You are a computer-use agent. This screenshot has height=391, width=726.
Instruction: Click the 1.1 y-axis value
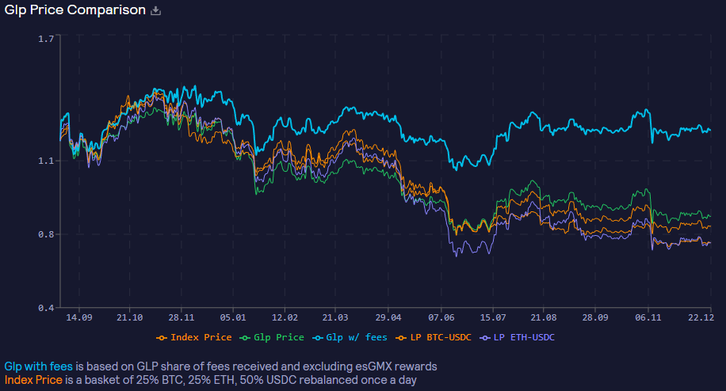click(46, 161)
